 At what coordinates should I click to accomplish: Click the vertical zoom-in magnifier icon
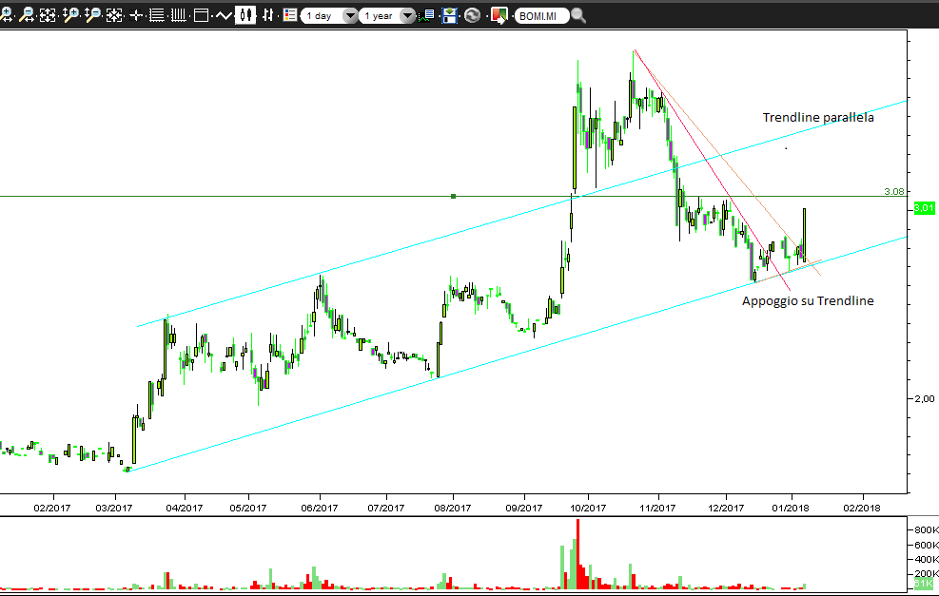[x=70, y=15]
